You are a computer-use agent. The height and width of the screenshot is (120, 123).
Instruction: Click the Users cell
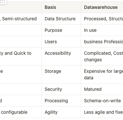(61, 42)
